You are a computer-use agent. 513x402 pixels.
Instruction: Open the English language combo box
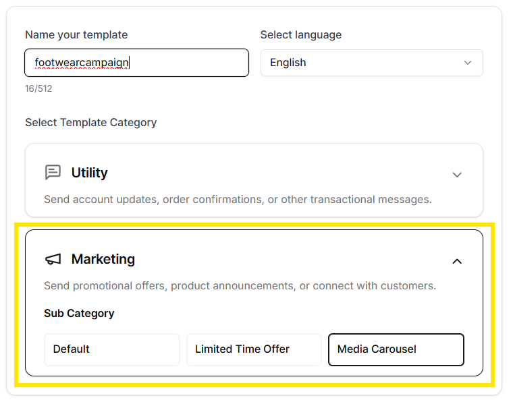tap(371, 63)
